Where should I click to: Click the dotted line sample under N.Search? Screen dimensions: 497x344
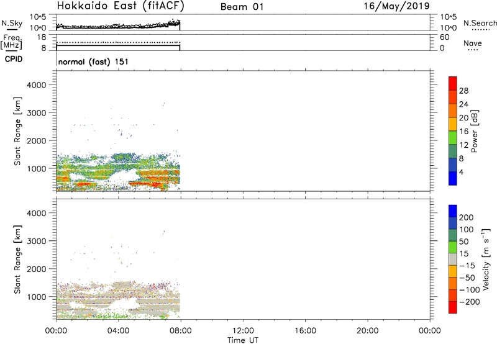coord(481,30)
